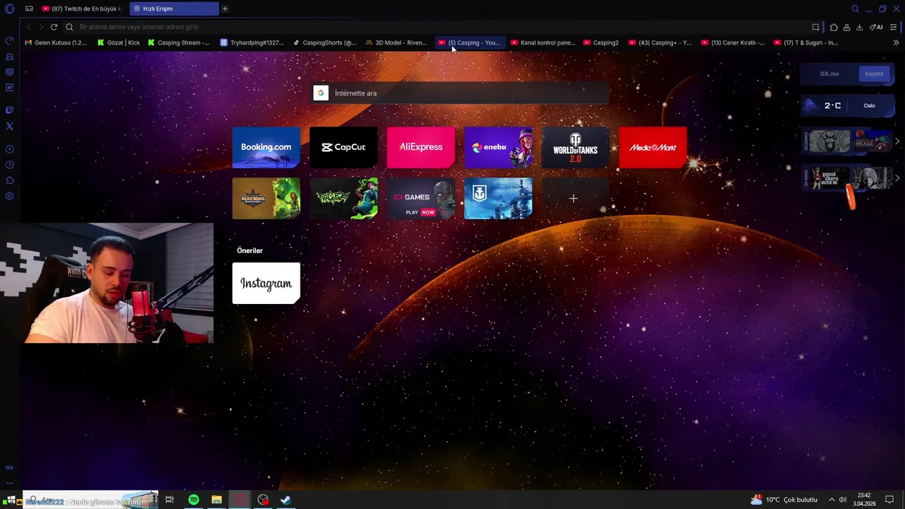Click the reload page button
905x509 pixels.
pyautogui.click(x=53, y=27)
